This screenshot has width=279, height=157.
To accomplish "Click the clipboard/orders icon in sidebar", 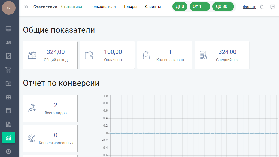I will click(x=8, y=56).
